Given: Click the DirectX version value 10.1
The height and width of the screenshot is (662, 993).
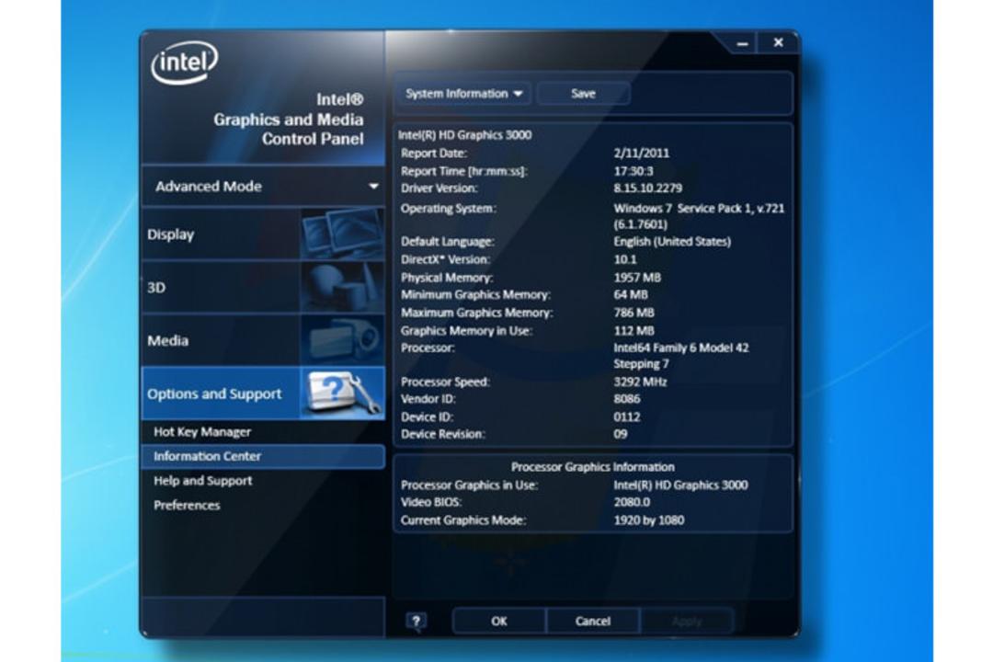Looking at the screenshot, I should click(625, 259).
